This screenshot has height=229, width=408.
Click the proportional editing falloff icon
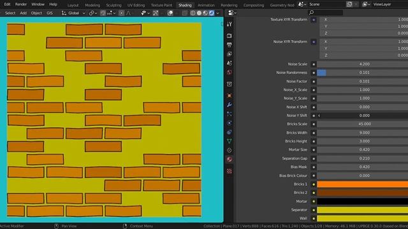coord(129,13)
